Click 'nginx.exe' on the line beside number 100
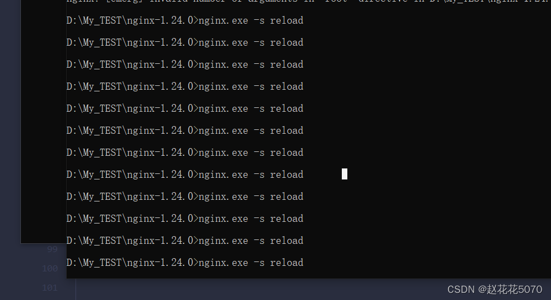 [223, 263]
